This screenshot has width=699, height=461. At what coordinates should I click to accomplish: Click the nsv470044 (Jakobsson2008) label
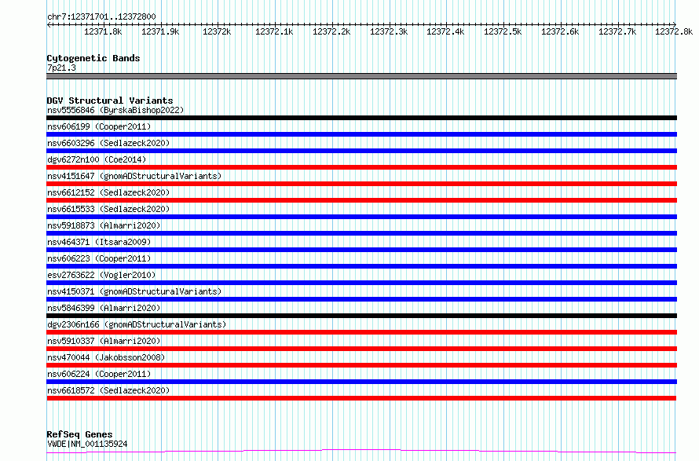tap(106, 357)
